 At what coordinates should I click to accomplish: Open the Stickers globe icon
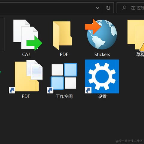coord(101,34)
